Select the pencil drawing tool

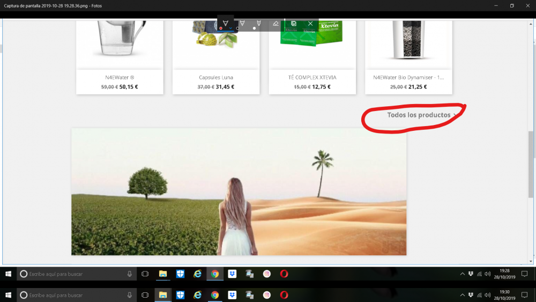242,23
